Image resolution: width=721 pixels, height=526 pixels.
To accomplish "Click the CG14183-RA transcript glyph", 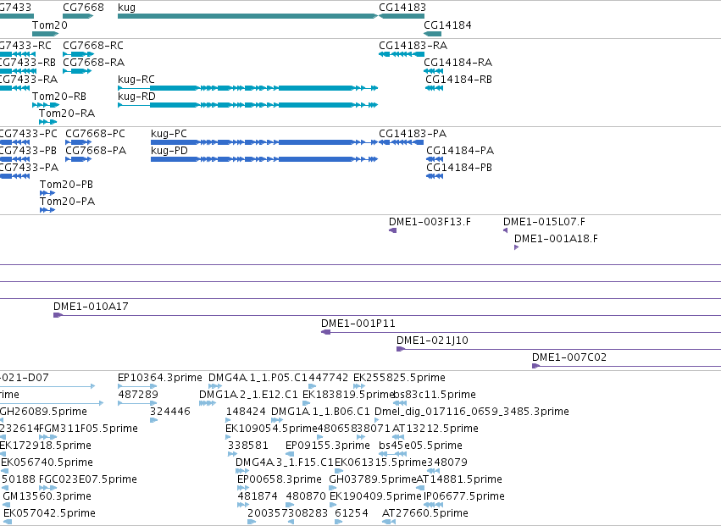I will pyautogui.click(x=402, y=54).
